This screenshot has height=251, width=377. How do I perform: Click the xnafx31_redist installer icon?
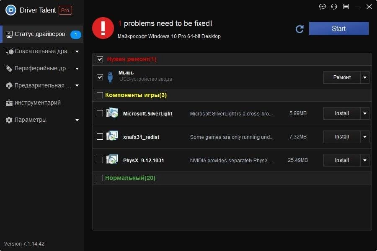tap(112, 136)
